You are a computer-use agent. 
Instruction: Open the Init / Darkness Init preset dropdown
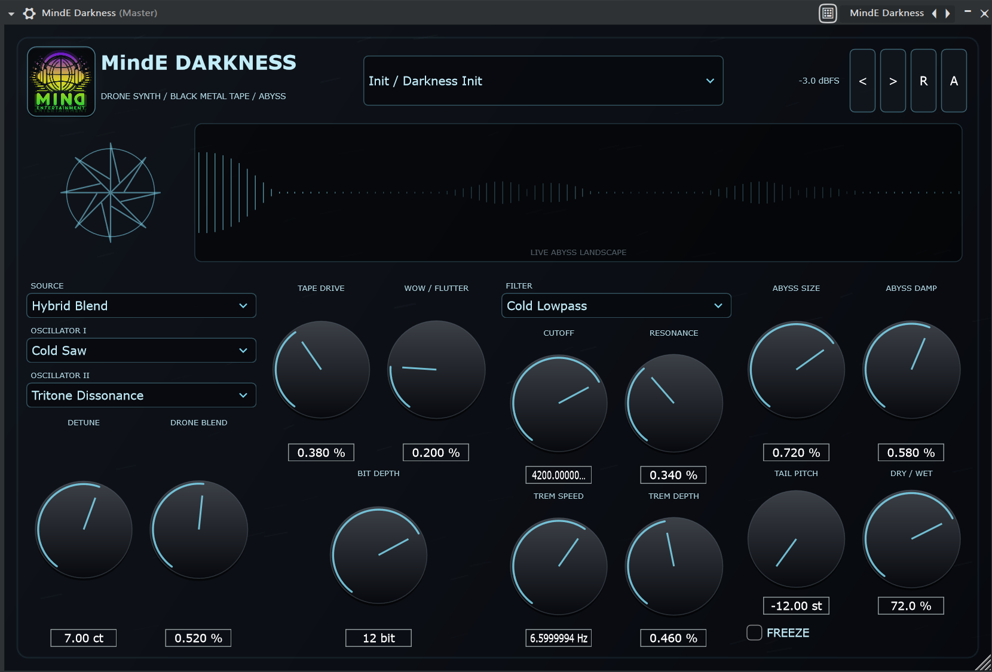click(x=543, y=81)
